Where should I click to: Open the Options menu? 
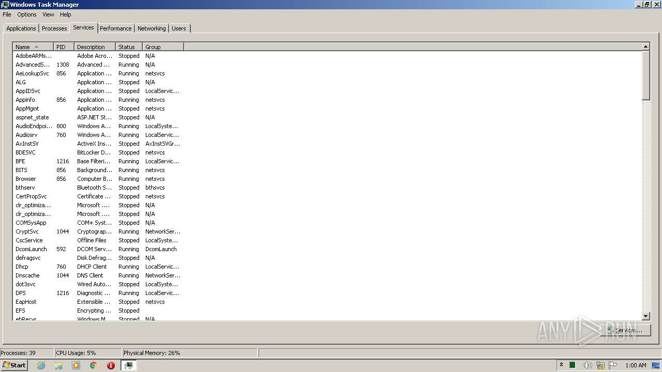coord(27,14)
